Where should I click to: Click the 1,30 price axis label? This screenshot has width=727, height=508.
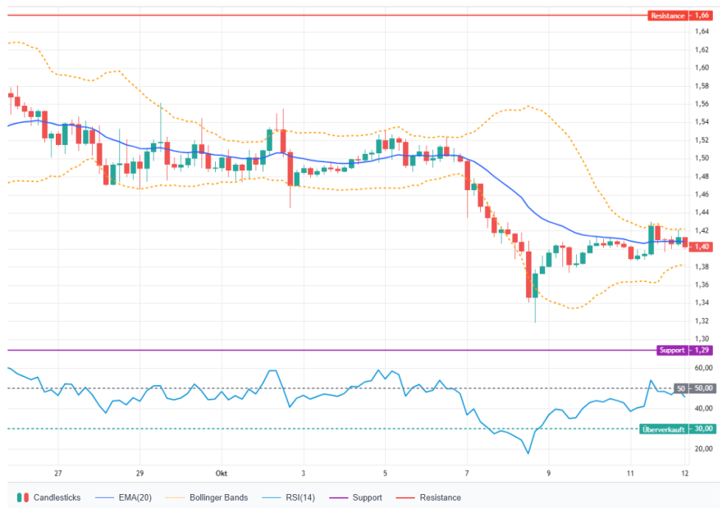pos(702,338)
